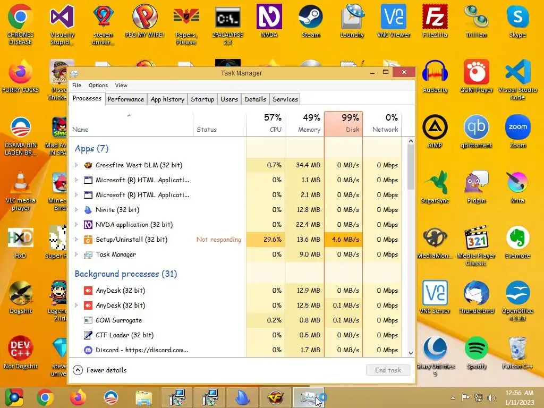This screenshot has height=408, width=544.
Task: Switch to the App history tab
Action: (x=167, y=99)
